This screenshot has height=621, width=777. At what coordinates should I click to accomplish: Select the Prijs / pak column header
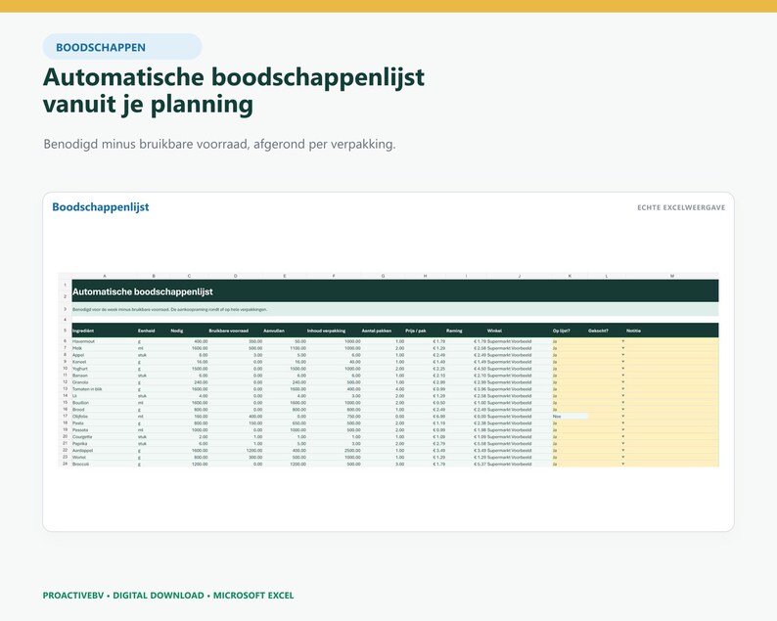425,331
